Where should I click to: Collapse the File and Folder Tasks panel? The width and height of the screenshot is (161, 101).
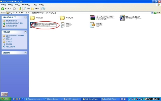click(x=25, y=17)
